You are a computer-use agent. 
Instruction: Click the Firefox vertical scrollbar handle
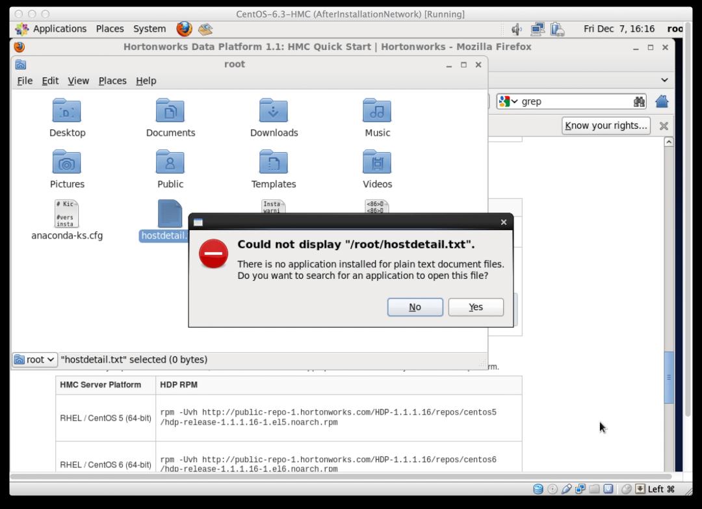tap(669, 377)
